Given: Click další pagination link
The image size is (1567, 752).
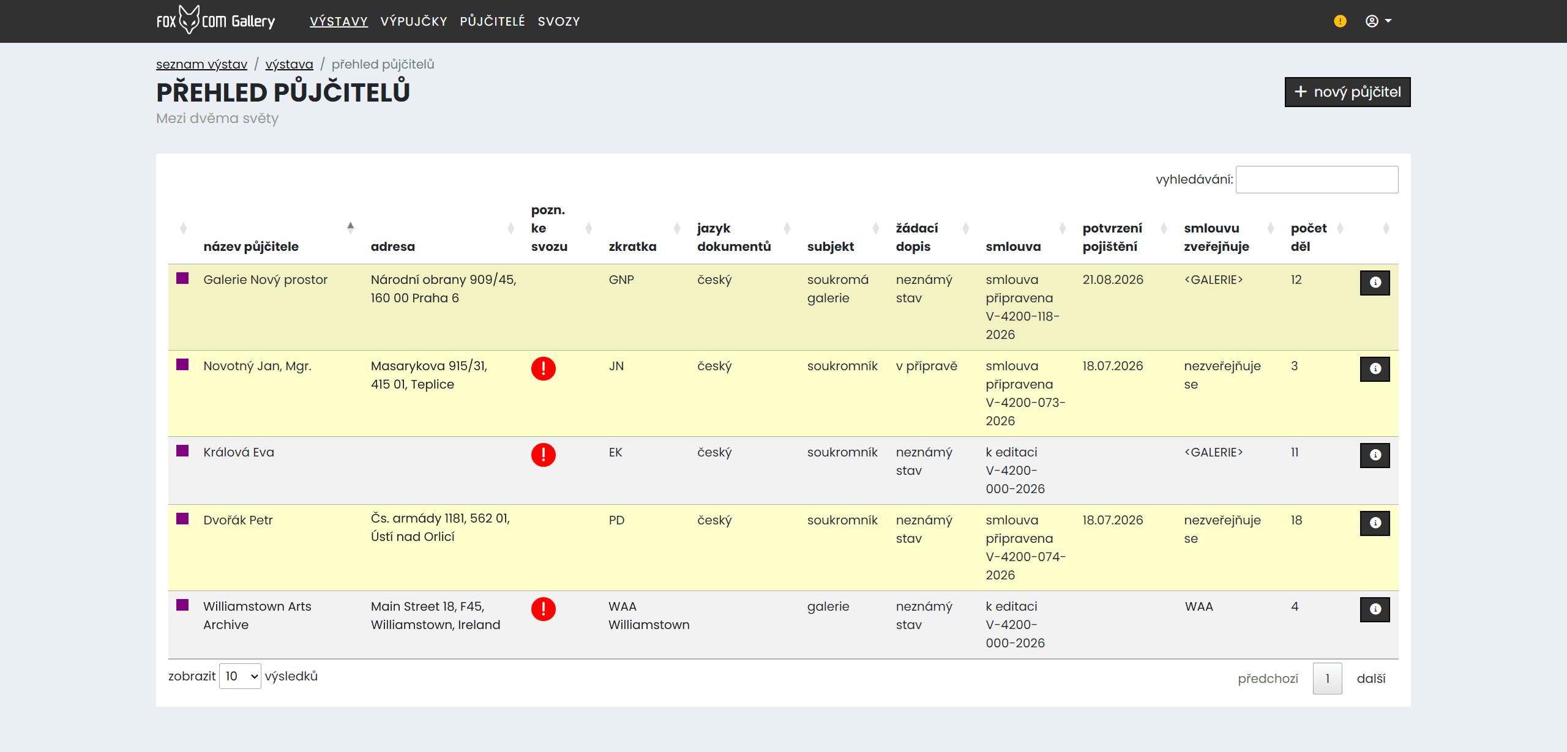Looking at the screenshot, I should click(1371, 679).
